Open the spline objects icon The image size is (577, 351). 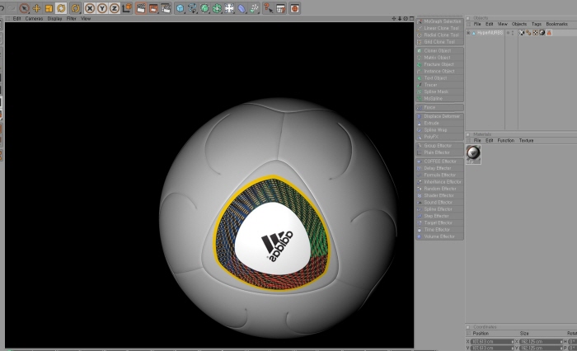[x=192, y=8]
